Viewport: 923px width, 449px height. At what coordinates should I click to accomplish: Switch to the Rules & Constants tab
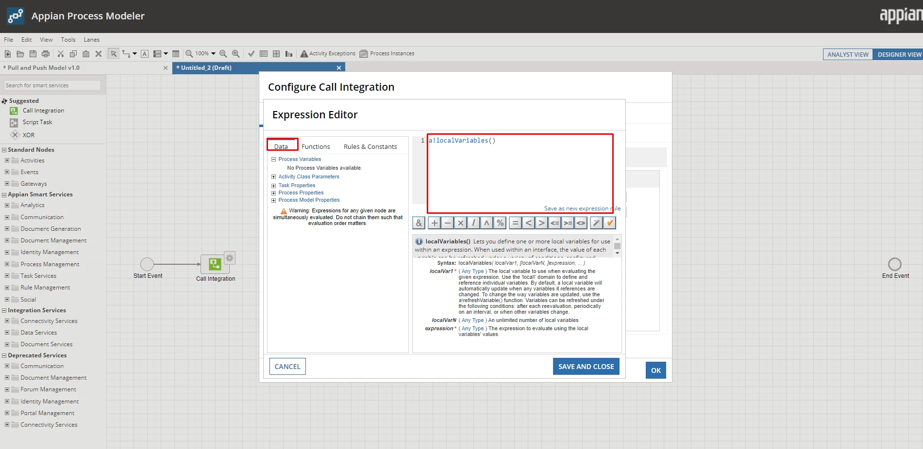[370, 147]
